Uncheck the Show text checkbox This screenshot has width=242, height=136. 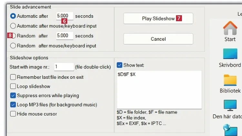click(x=120, y=65)
